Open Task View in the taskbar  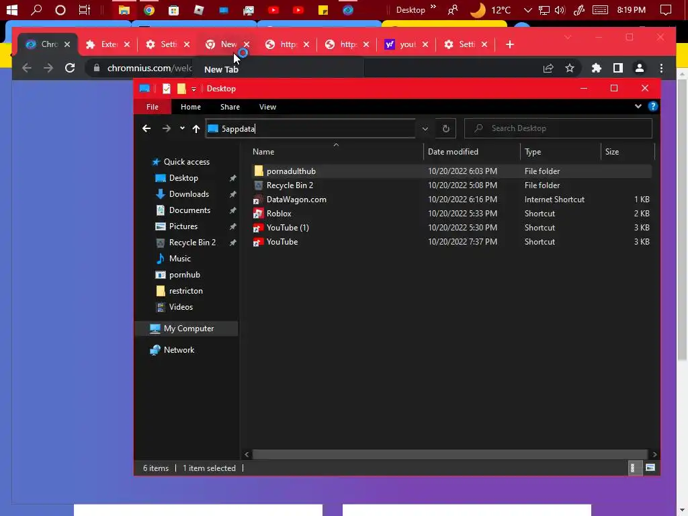pos(84,9)
